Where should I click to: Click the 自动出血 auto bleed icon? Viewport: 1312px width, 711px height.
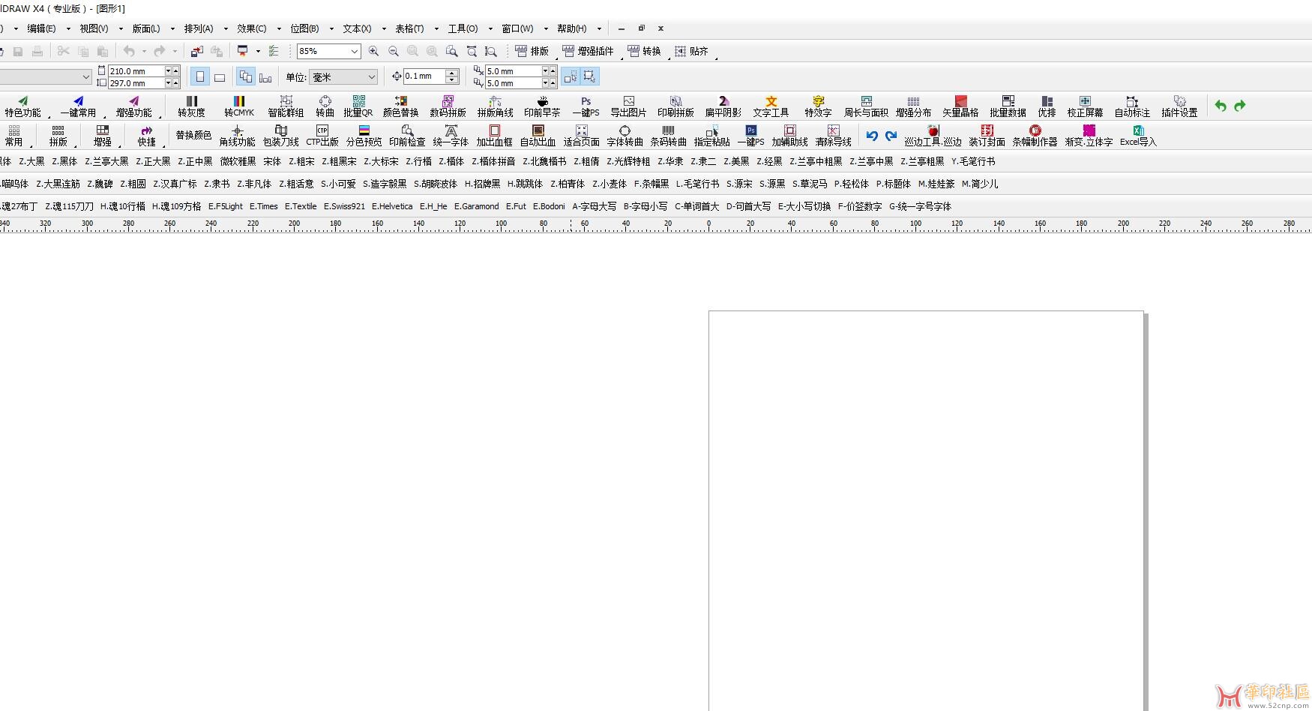538,135
